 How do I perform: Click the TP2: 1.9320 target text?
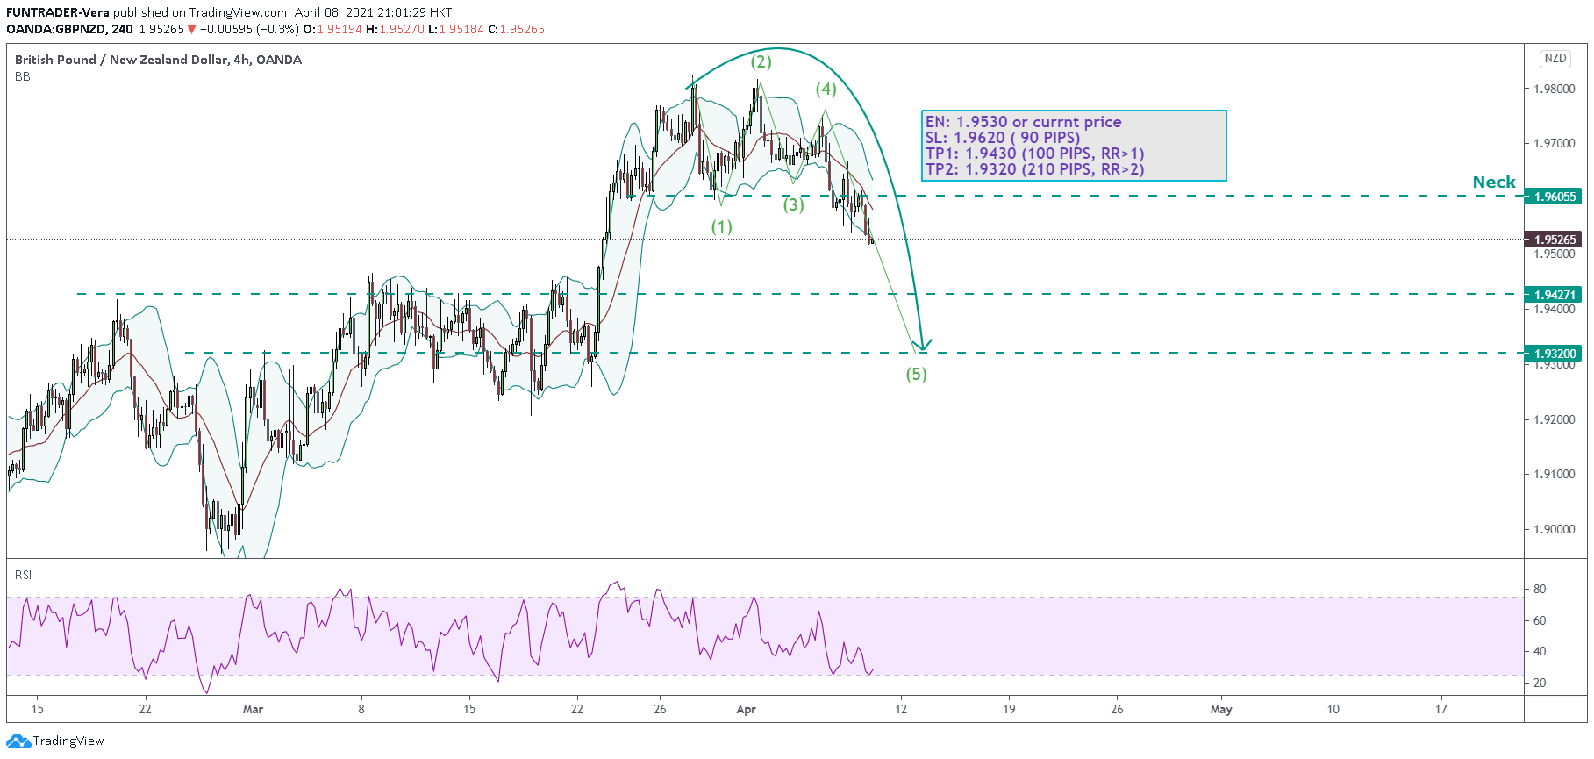pyautogui.click(x=1034, y=169)
